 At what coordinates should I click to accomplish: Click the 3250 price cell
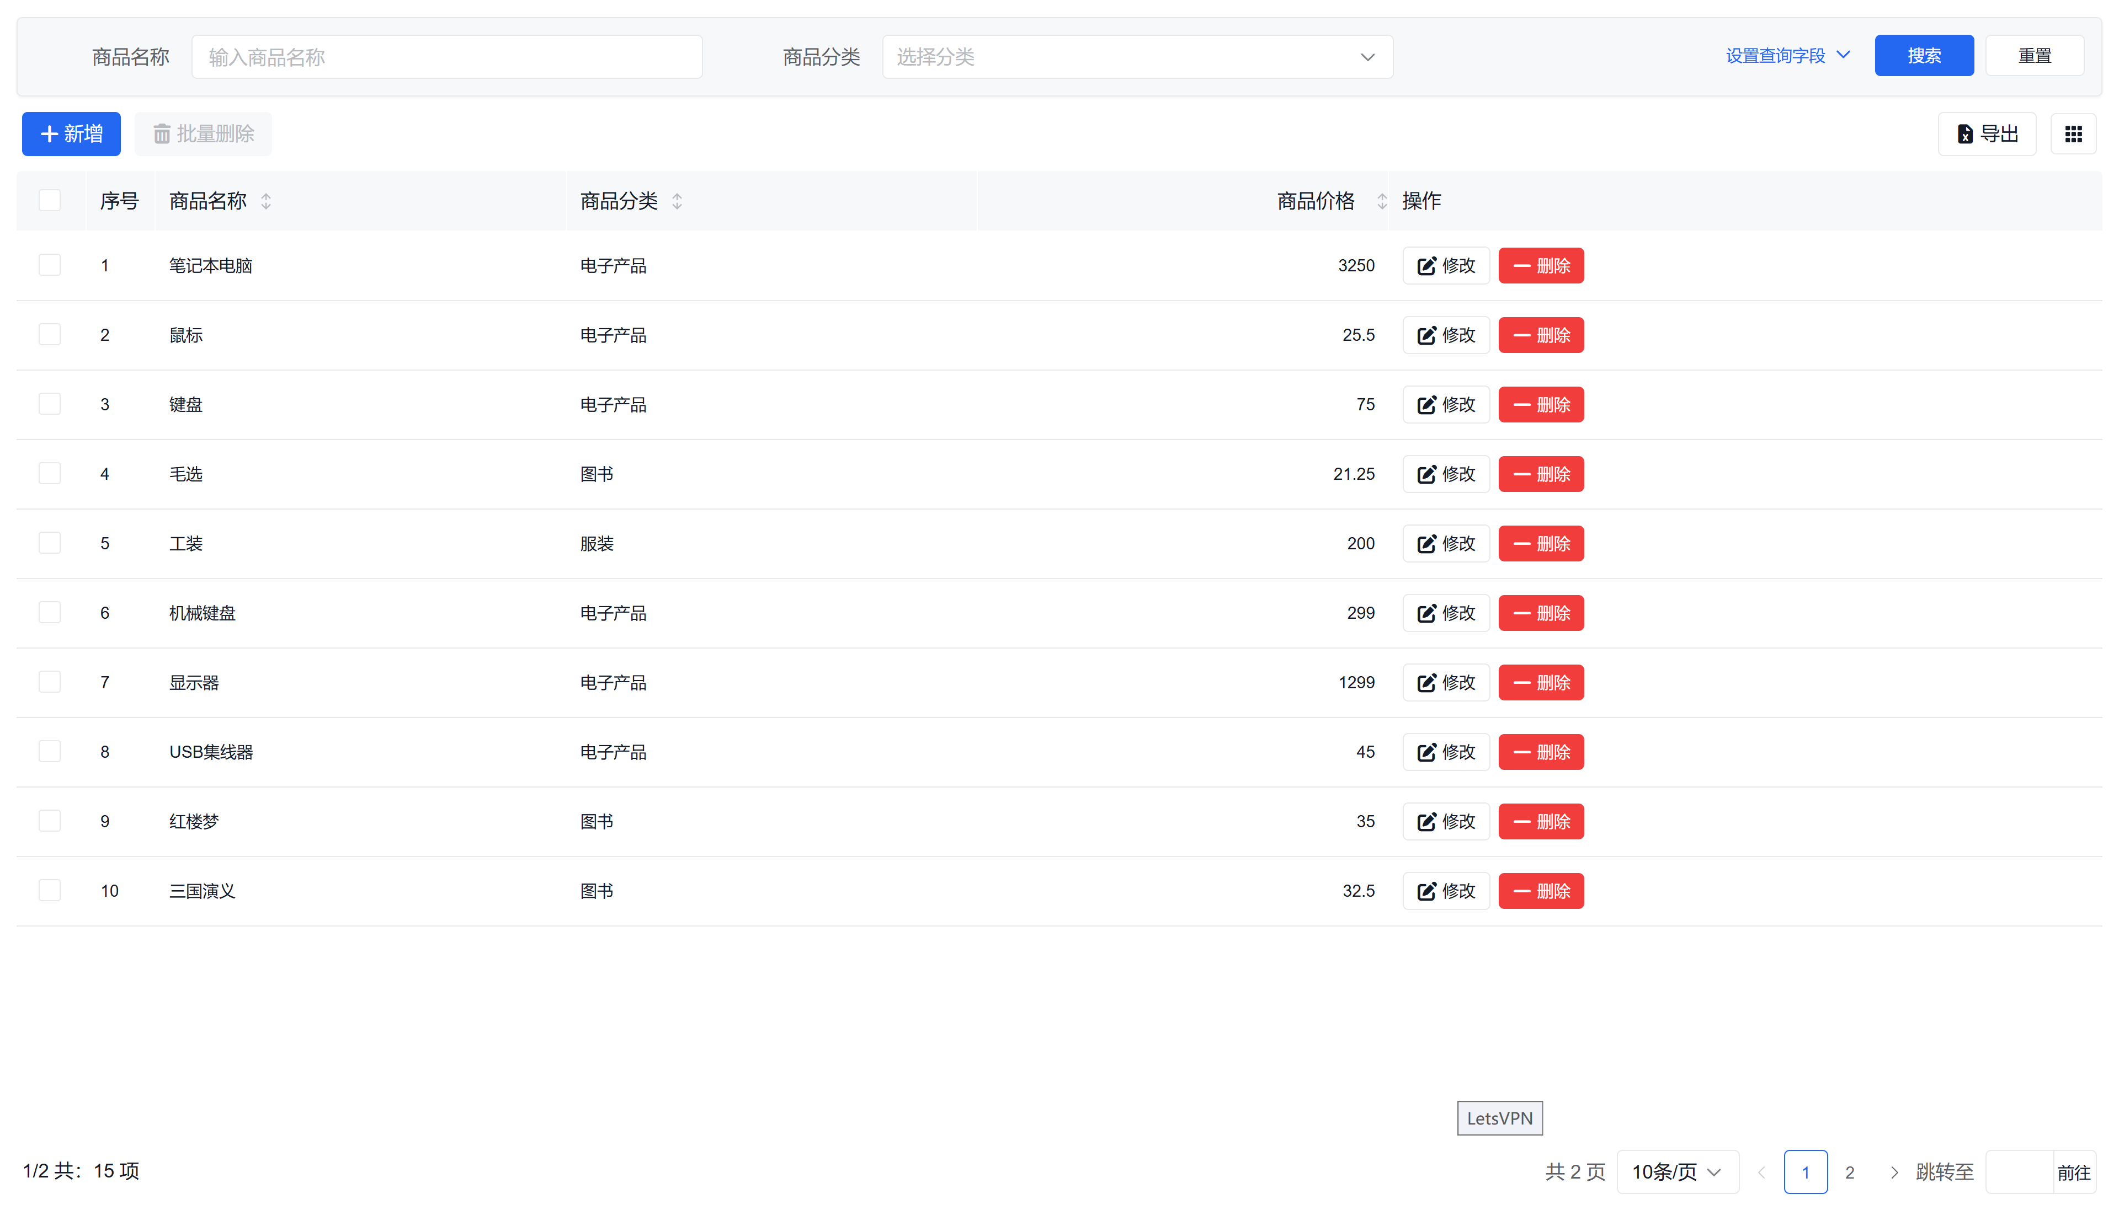(x=1355, y=265)
